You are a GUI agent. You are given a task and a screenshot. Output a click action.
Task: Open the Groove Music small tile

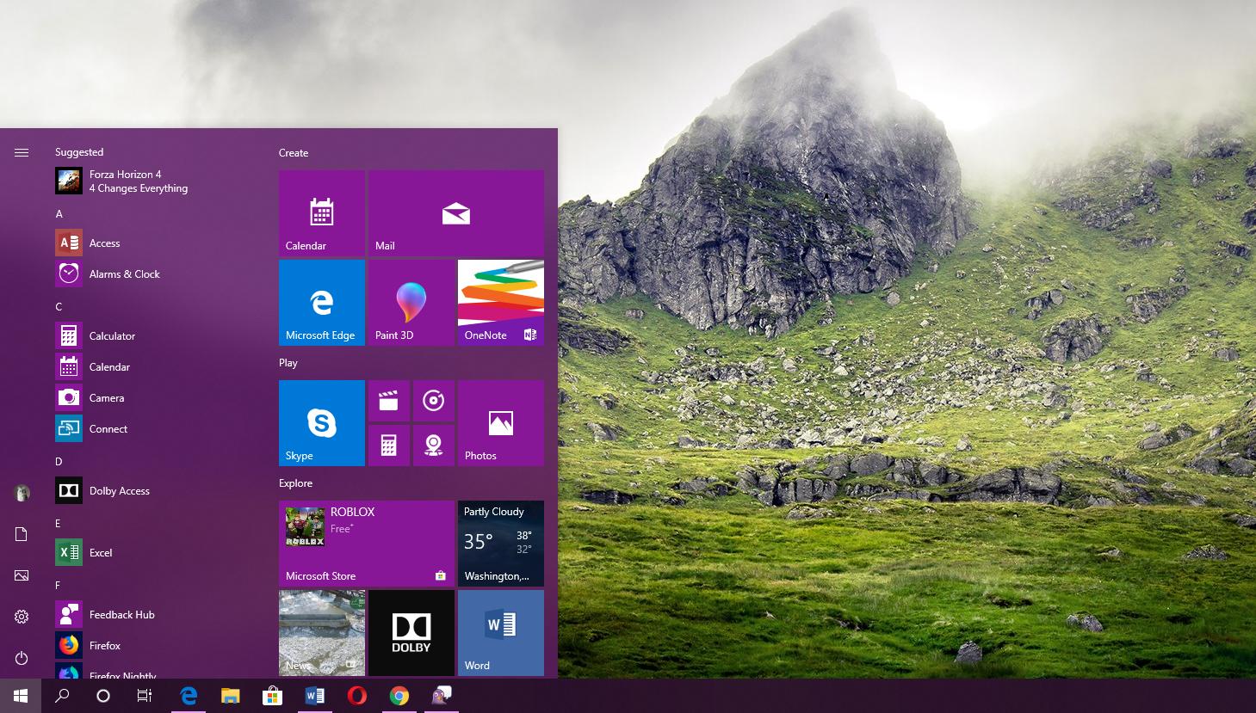[434, 401]
